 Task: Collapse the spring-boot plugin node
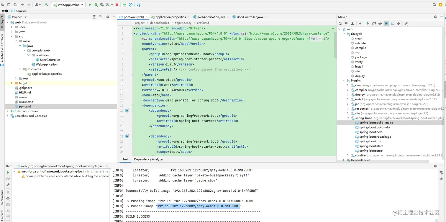point(348,118)
